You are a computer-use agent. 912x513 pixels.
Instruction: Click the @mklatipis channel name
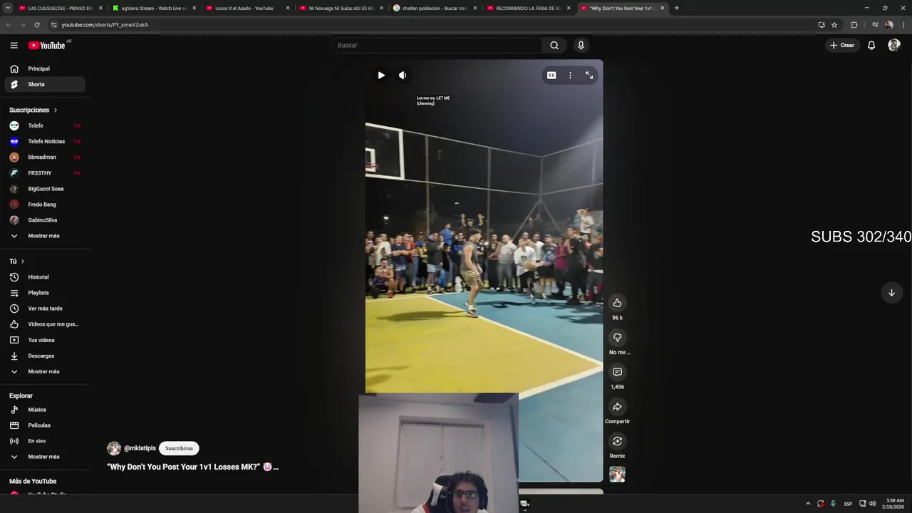[140, 448]
